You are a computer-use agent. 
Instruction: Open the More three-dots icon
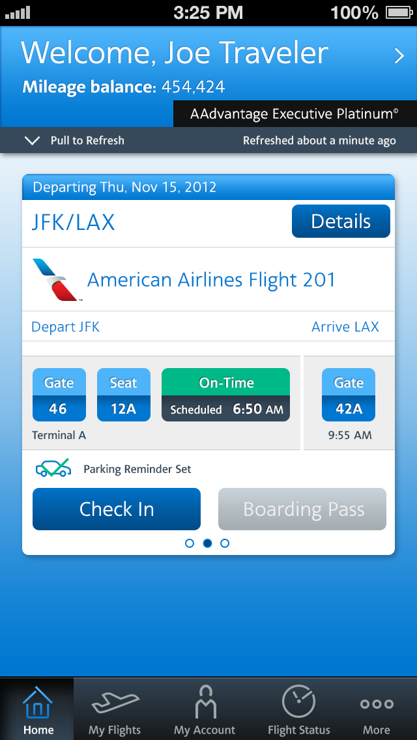tap(377, 704)
